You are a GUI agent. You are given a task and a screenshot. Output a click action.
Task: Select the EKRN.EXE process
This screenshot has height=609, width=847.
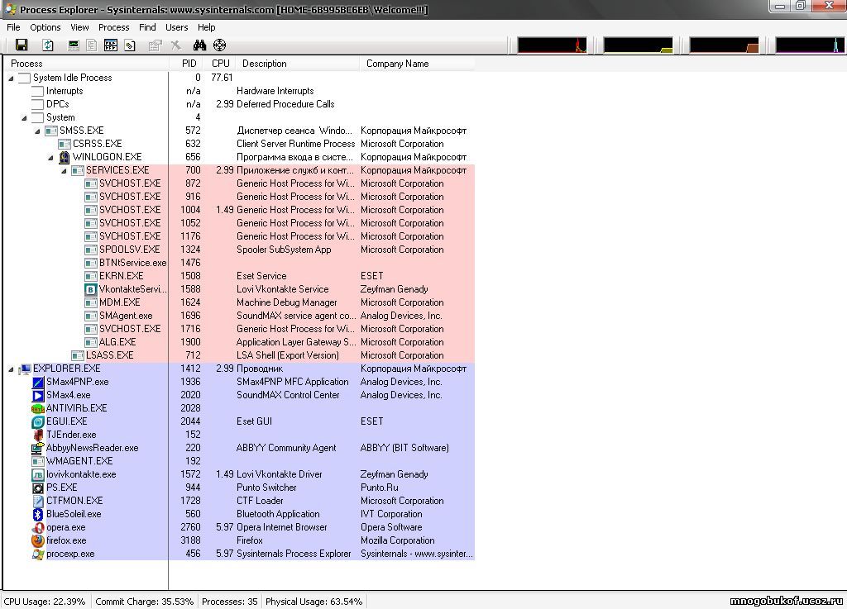pos(280,276)
